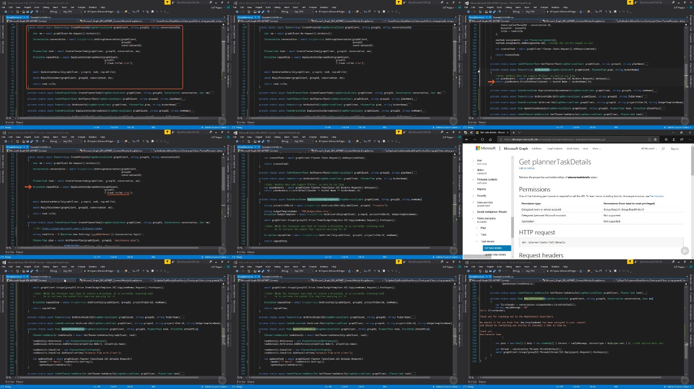Open Edge reading view icon in address bar
694x389 pixels.
[649, 139]
